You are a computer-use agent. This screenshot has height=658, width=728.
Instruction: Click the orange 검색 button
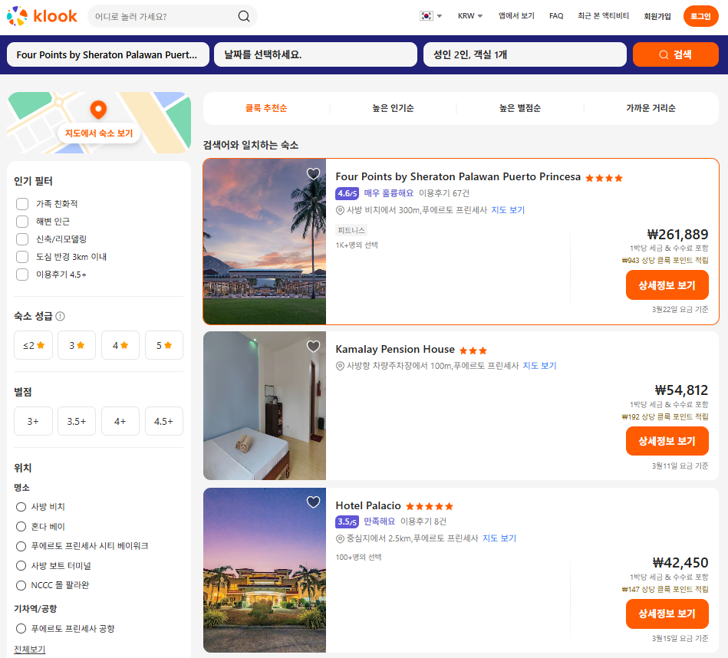676,54
